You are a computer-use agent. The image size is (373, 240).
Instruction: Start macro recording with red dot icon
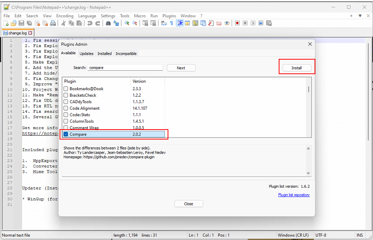click(237, 23)
